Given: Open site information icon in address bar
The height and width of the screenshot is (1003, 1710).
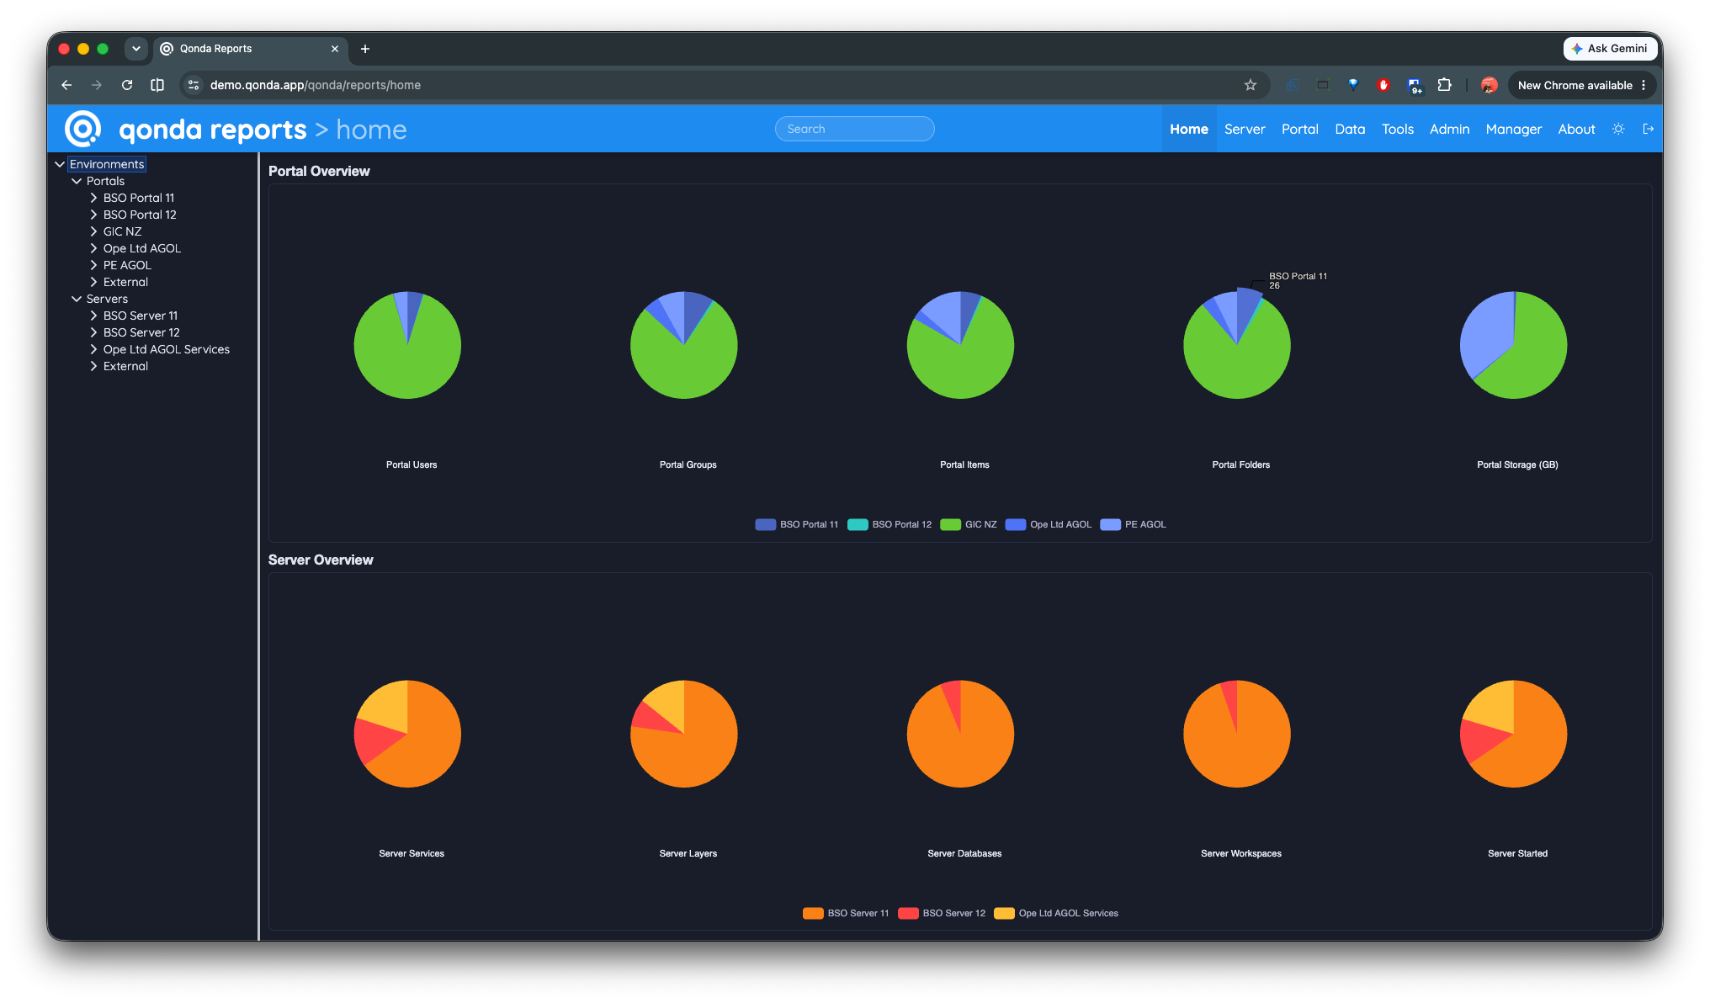Looking at the screenshot, I should point(194,85).
